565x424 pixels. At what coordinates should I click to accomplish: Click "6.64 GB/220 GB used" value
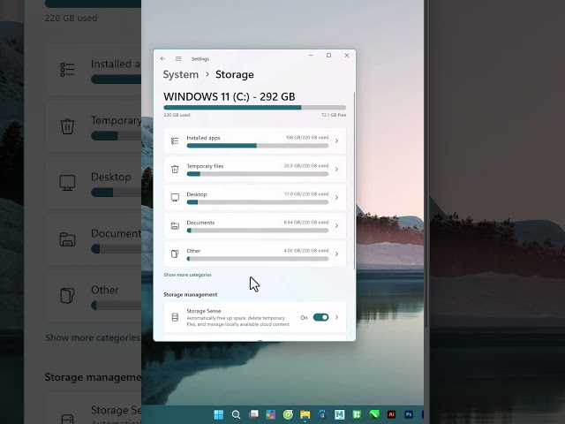306,222
